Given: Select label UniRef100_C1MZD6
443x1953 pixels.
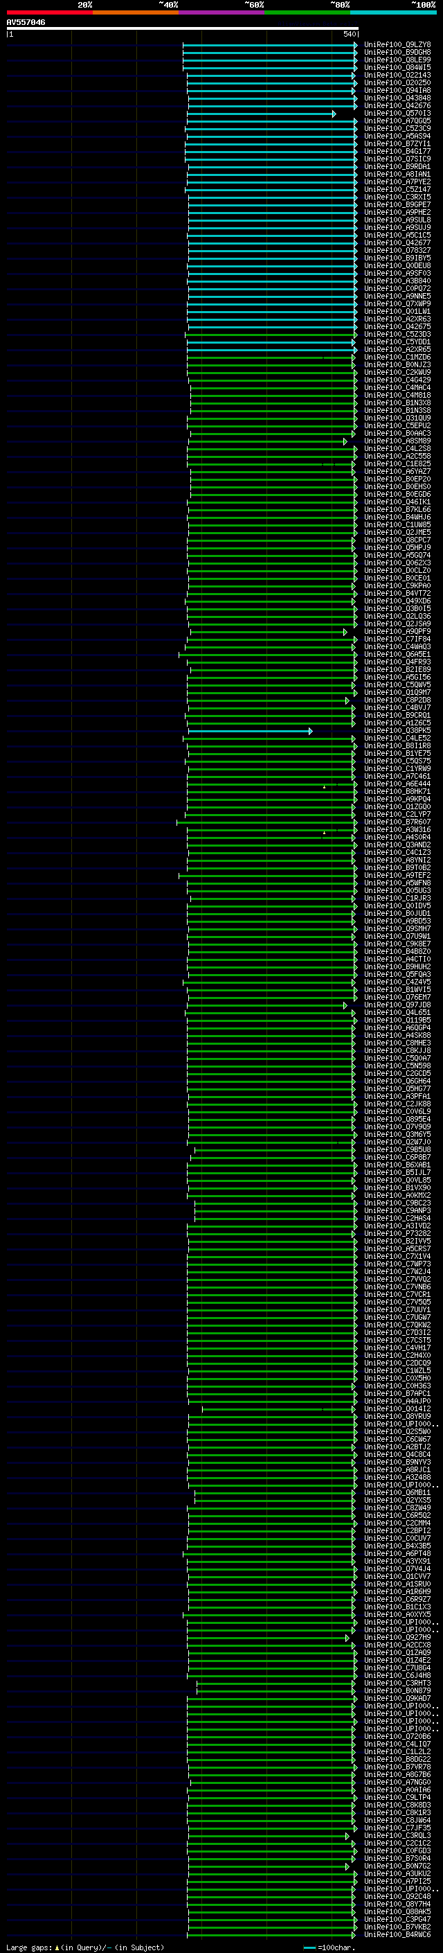Looking at the screenshot, I should [x=397, y=356].
